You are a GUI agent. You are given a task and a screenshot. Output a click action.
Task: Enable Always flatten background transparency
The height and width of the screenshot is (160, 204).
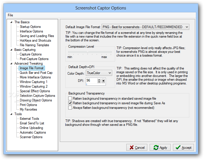click(x=70, y=108)
